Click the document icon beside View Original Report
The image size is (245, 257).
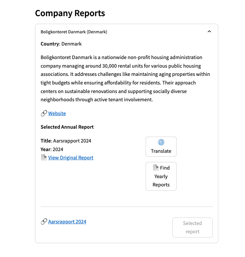44,157
